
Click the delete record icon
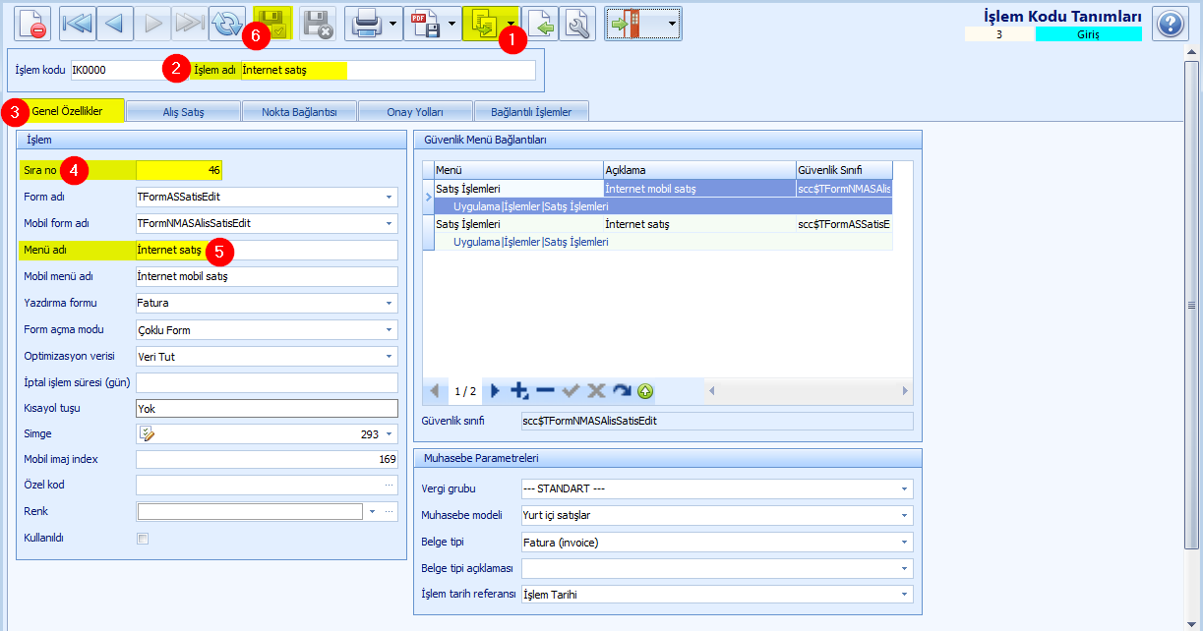click(x=32, y=24)
